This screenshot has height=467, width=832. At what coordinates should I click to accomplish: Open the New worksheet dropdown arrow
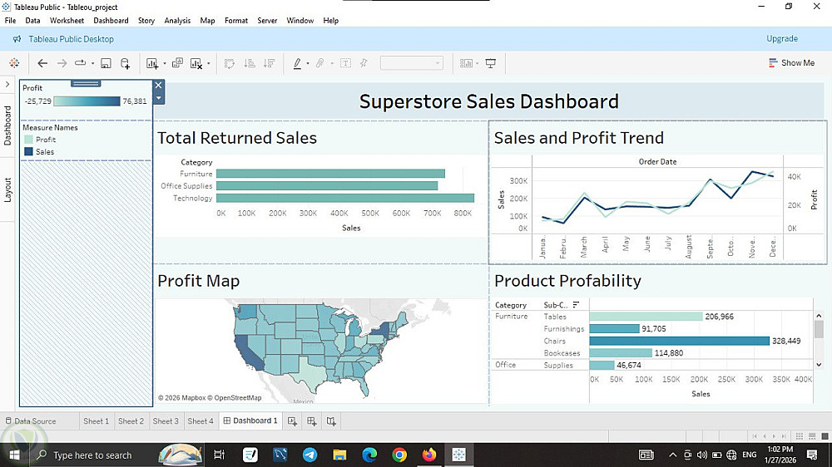tap(165, 64)
